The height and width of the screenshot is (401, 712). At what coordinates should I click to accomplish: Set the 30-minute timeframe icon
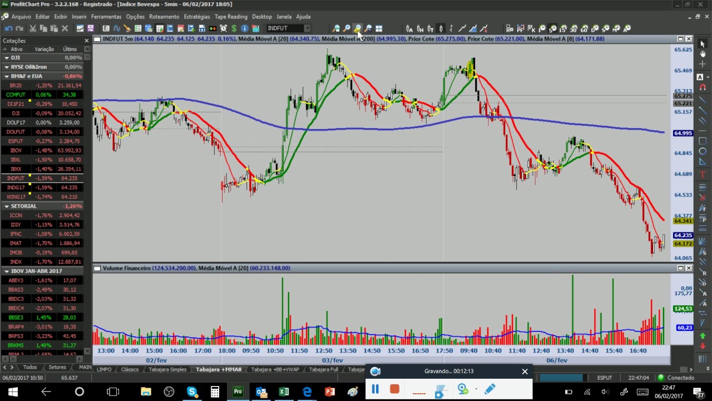(573, 28)
